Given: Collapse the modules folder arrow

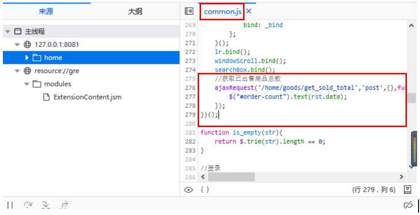Looking at the screenshot, I should (27, 84).
